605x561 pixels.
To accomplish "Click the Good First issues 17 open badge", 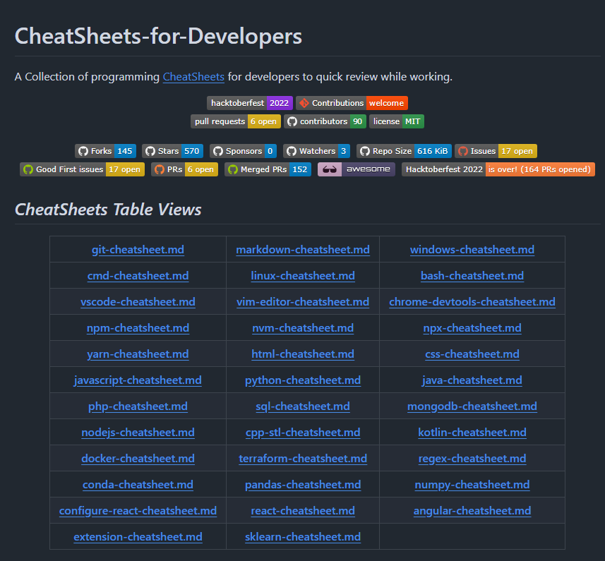I will pos(82,169).
